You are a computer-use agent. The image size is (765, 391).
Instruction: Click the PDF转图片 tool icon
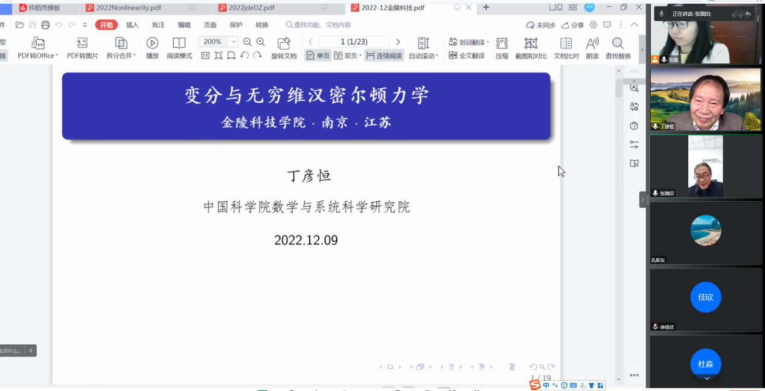82,43
